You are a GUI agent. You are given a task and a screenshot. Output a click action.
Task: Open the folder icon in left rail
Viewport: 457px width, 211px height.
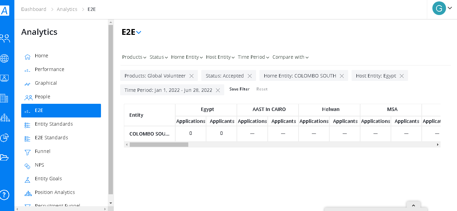tap(4, 157)
